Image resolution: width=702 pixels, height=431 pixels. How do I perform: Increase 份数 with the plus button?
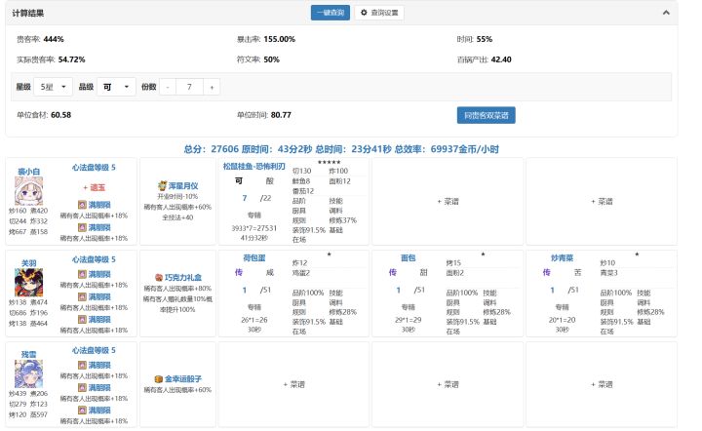pos(212,87)
